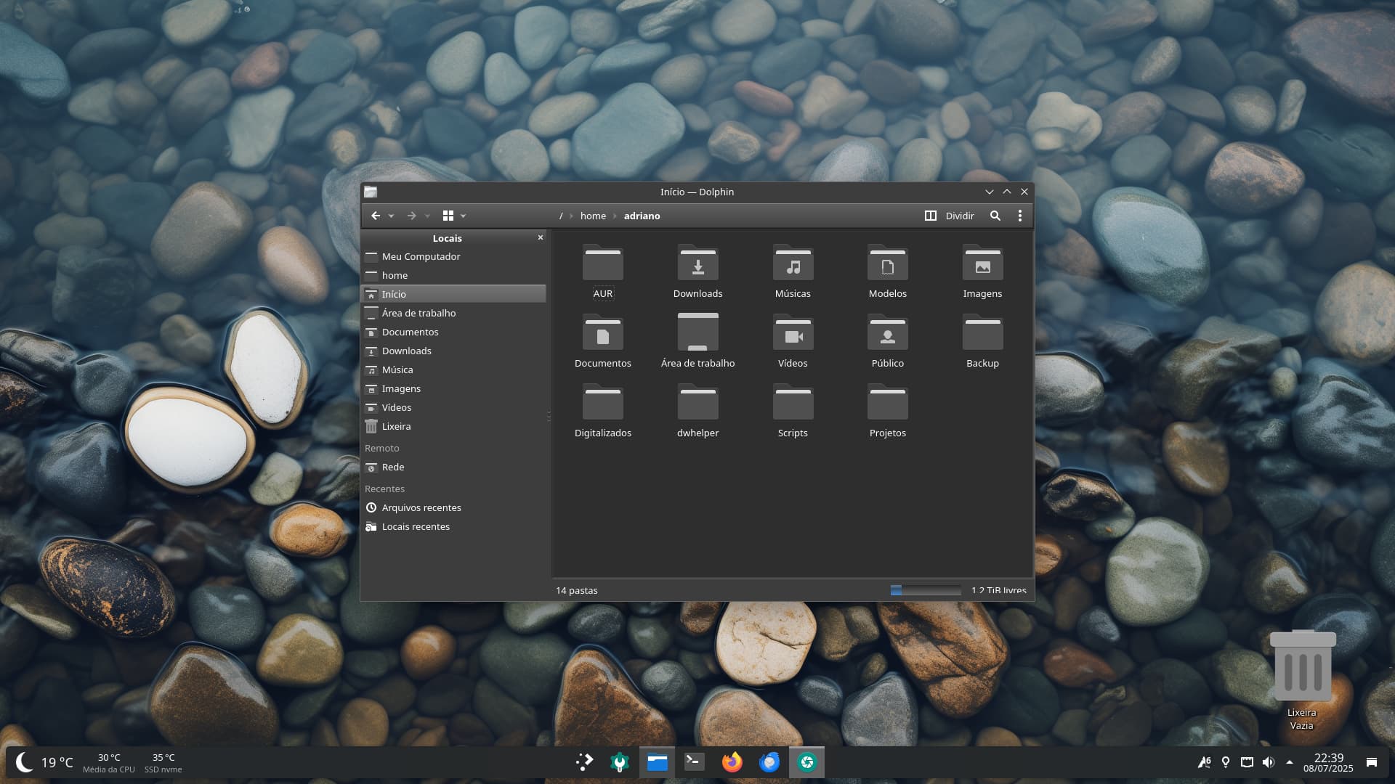Open the search magnifier in Dolphin toolbar
1395x784 pixels.
click(995, 216)
